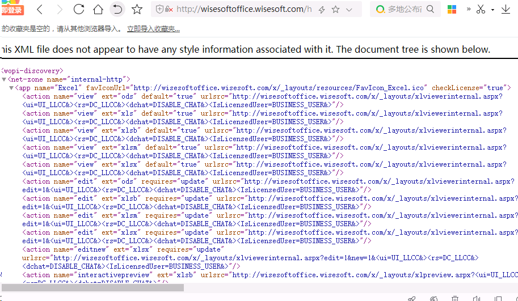Click the view action line for ext xlsx
This screenshot has height=301, width=518.
(264, 164)
